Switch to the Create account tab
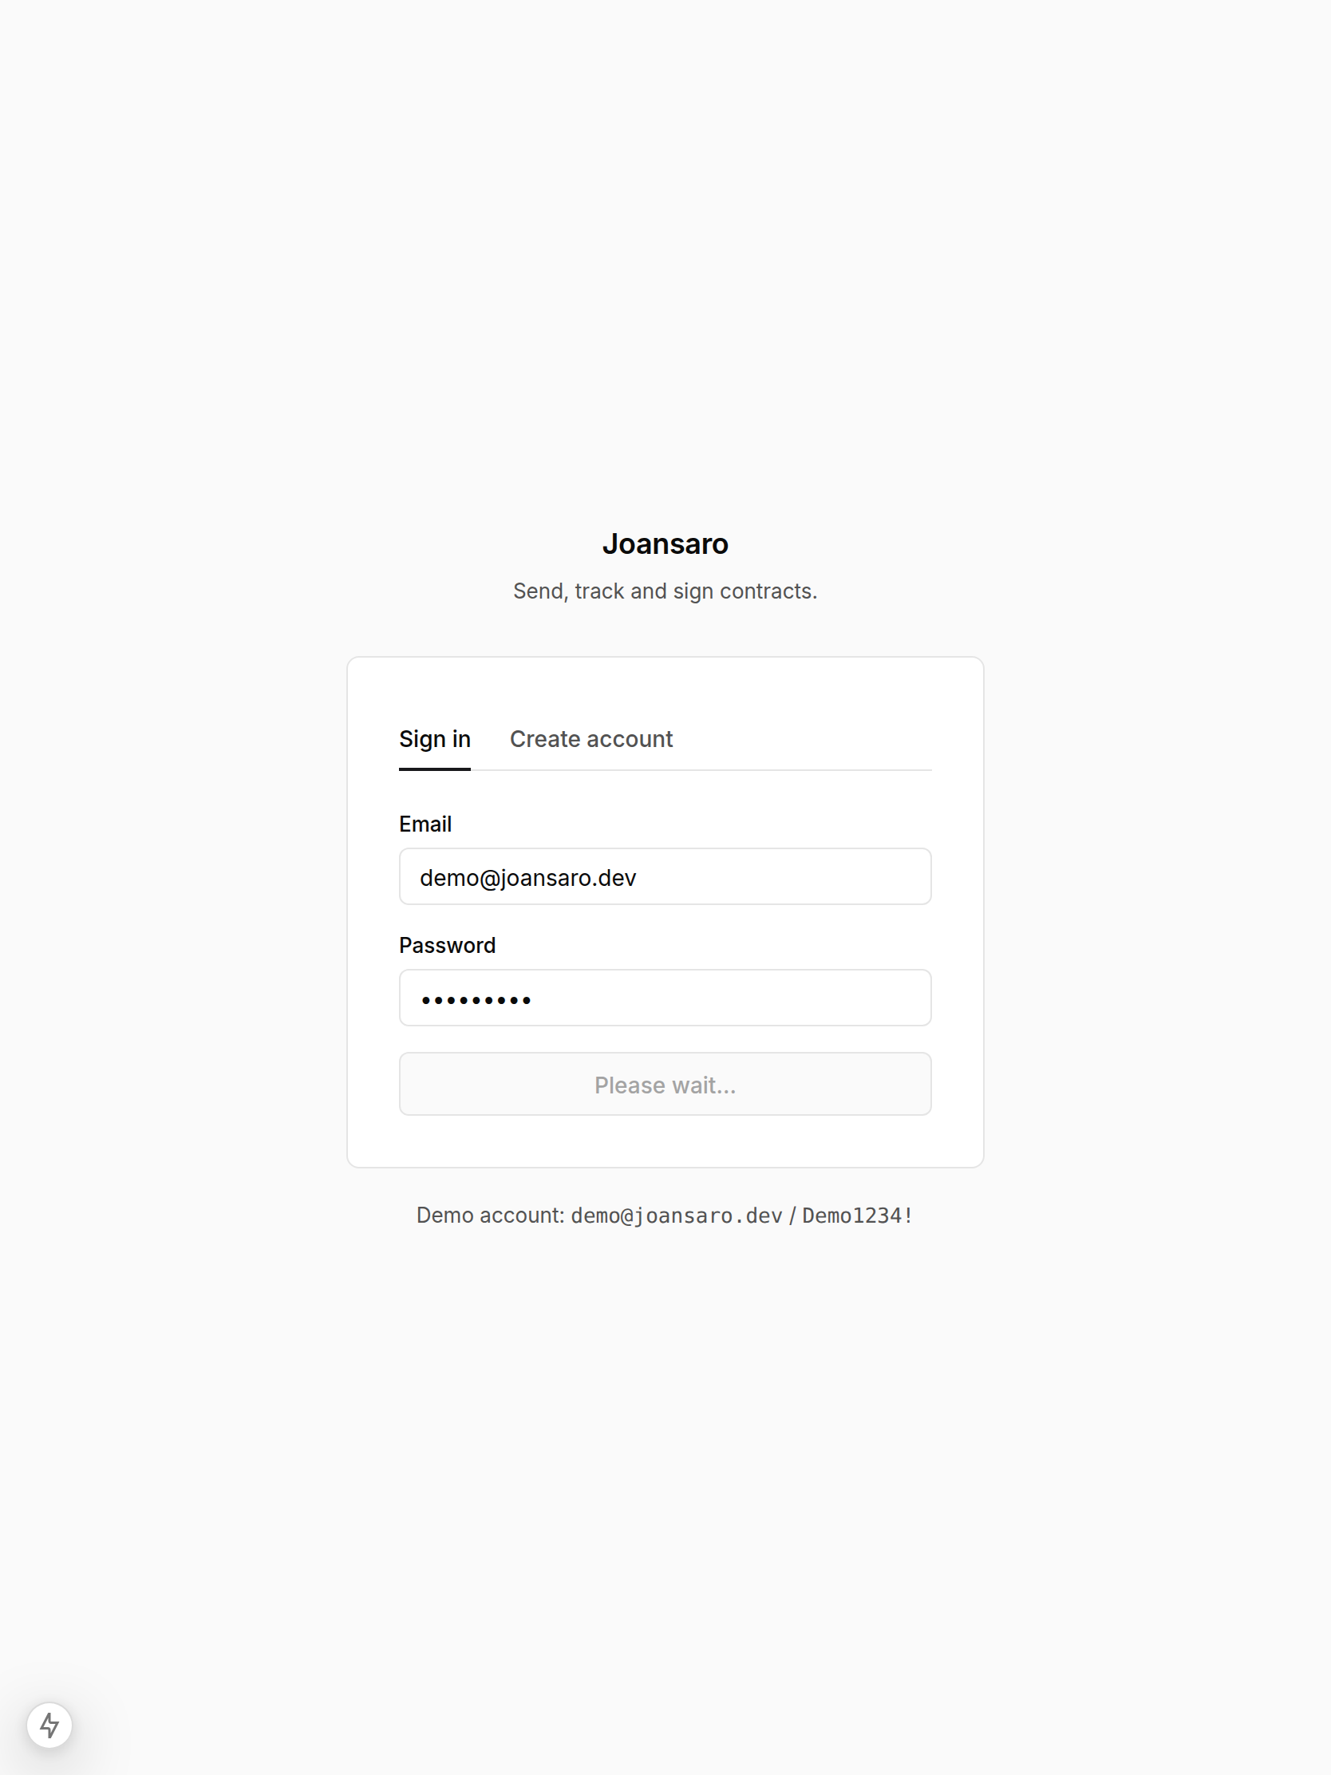This screenshot has height=1775, width=1331. click(591, 739)
